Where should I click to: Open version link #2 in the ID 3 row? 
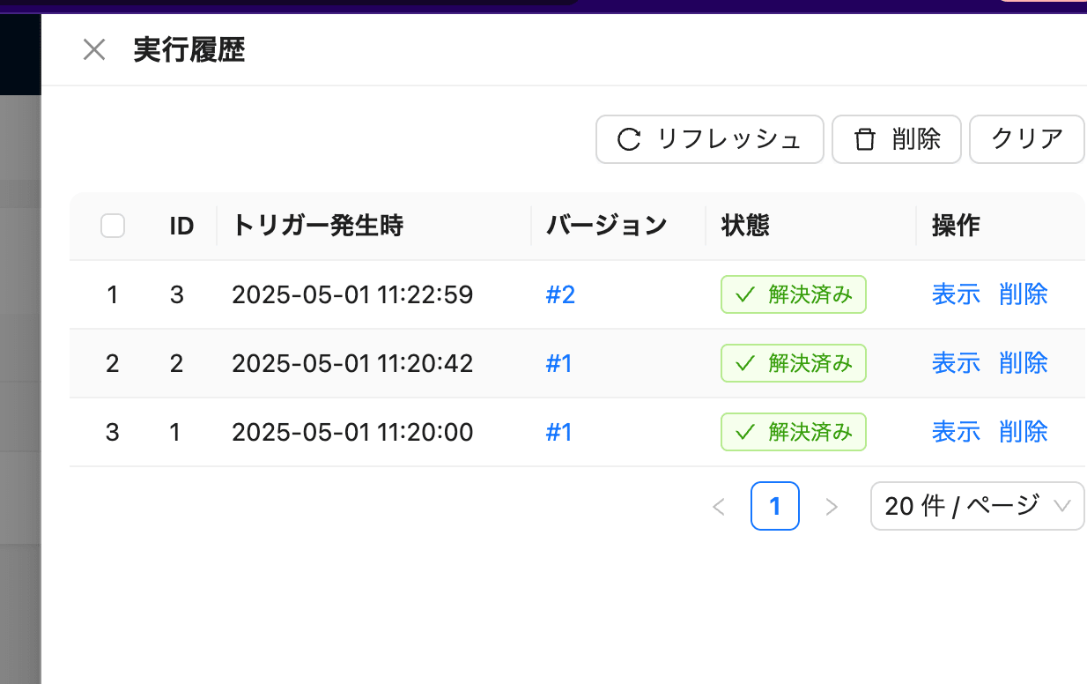click(560, 294)
